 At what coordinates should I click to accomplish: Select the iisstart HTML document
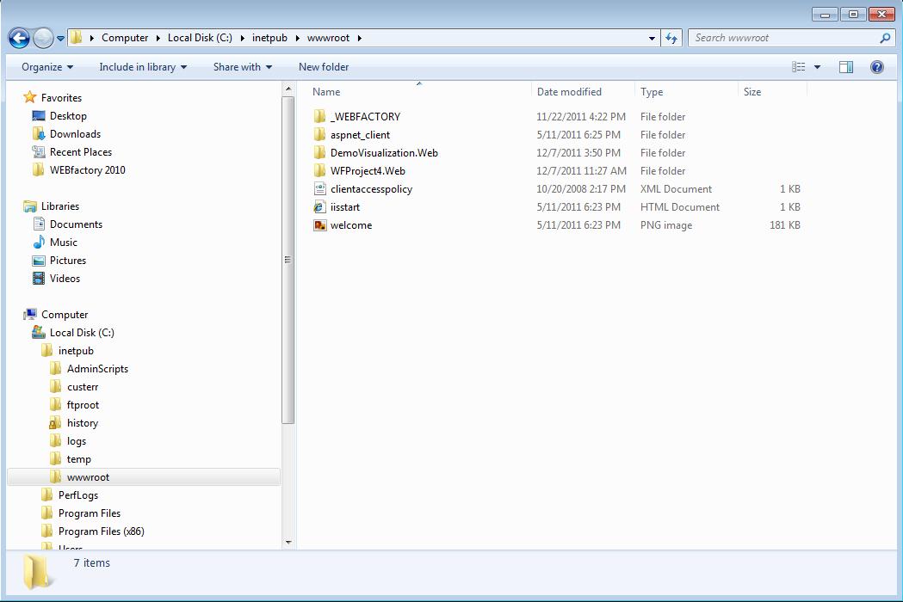pyautogui.click(x=344, y=207)
